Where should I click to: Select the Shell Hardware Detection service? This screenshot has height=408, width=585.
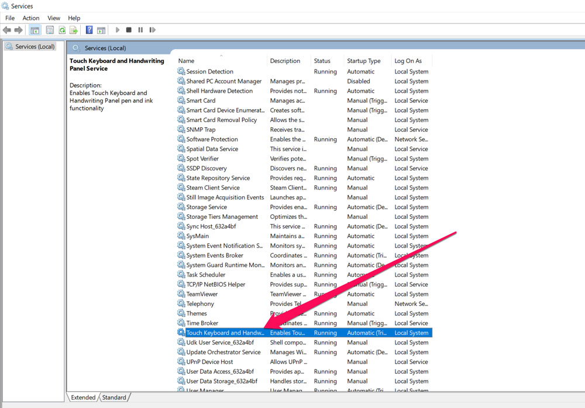pos(304,90)
